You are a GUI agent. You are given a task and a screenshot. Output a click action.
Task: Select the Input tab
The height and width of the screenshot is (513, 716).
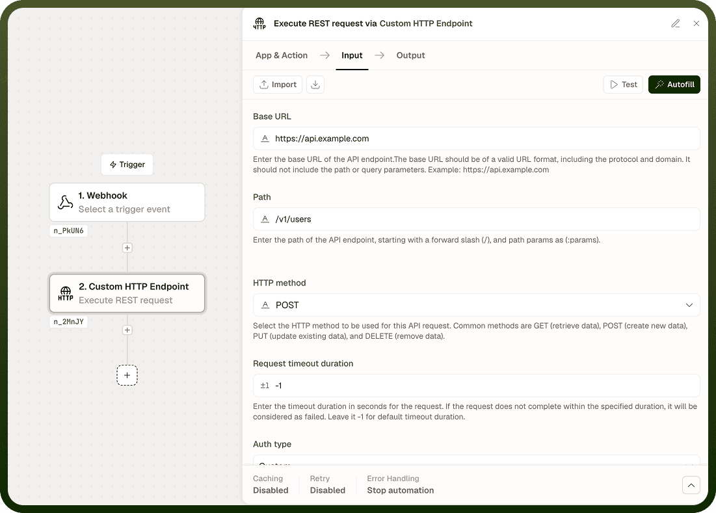(352, 55)
